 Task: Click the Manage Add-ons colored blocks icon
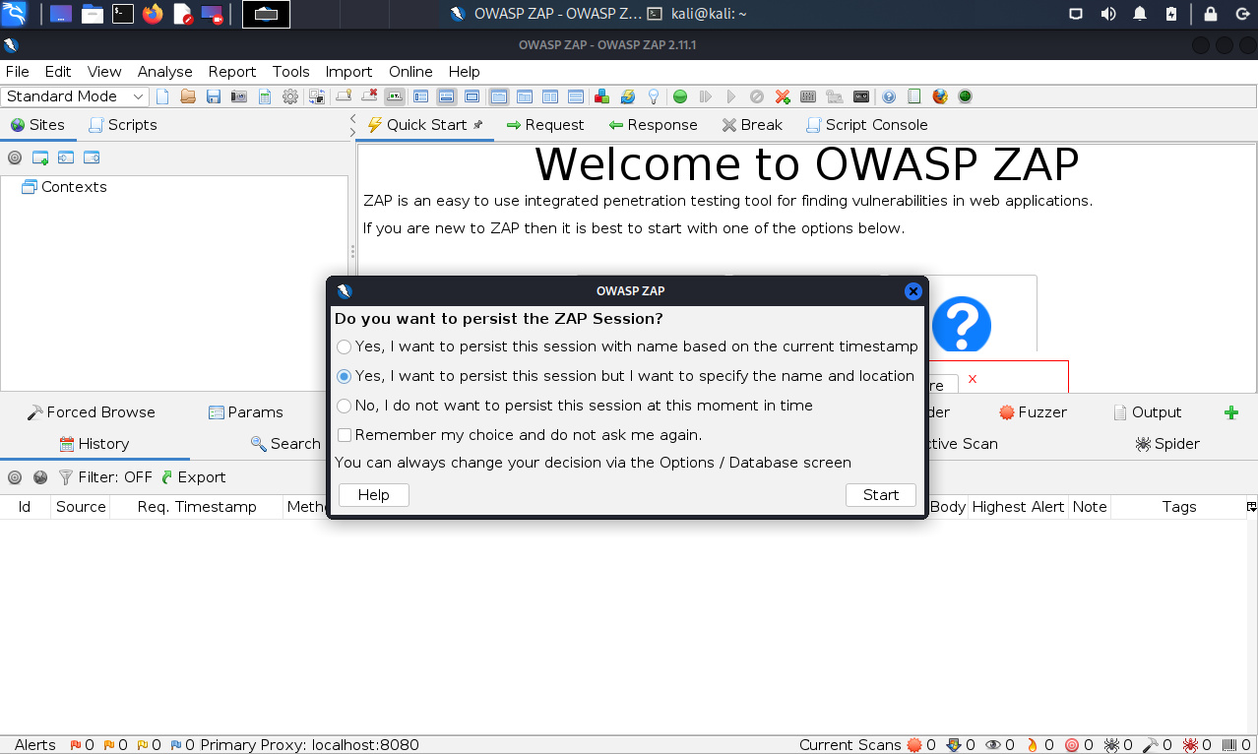click(x=601, y=96)
